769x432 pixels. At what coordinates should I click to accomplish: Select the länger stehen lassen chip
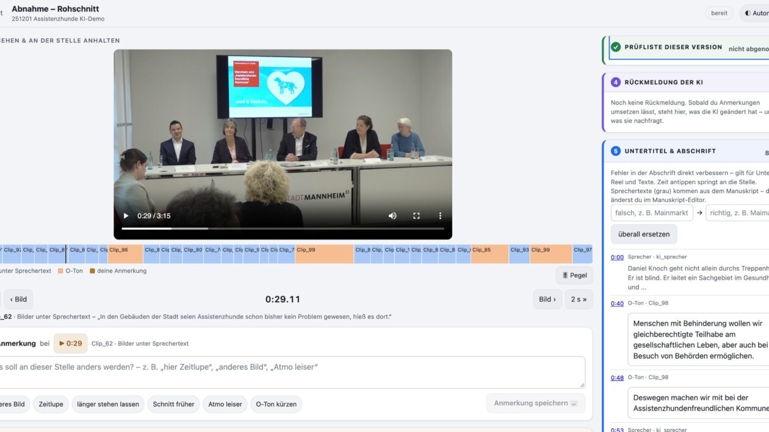coord(108,404)
